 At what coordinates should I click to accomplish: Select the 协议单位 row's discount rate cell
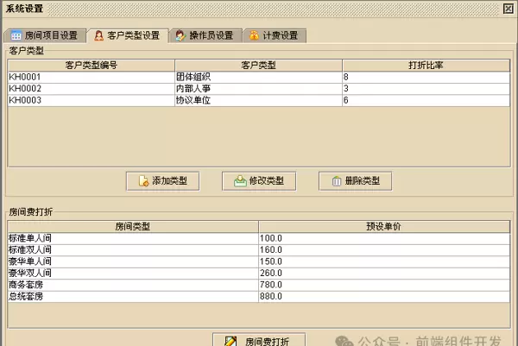coord(426,100)
